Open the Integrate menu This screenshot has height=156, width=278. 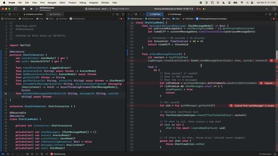94,3
